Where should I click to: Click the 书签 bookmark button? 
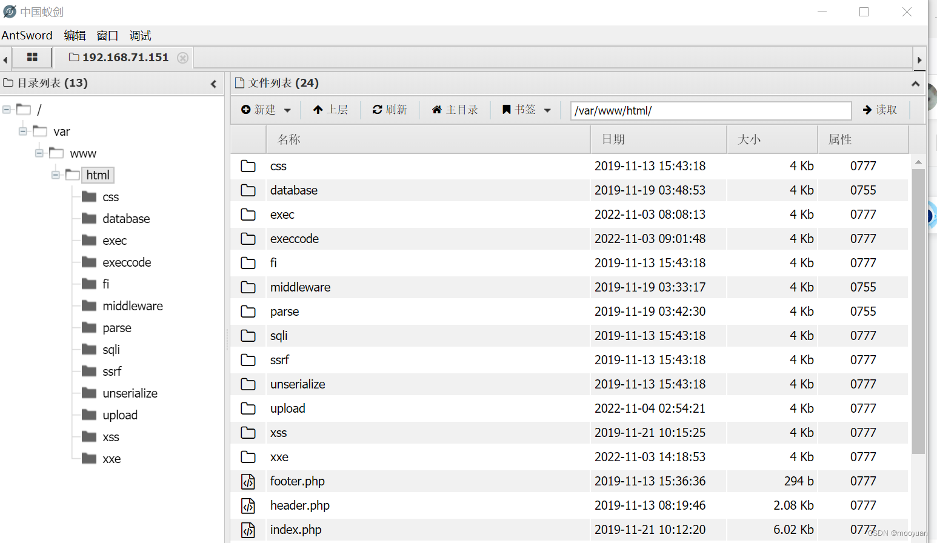pyautogui.click(x=519, y=110)
